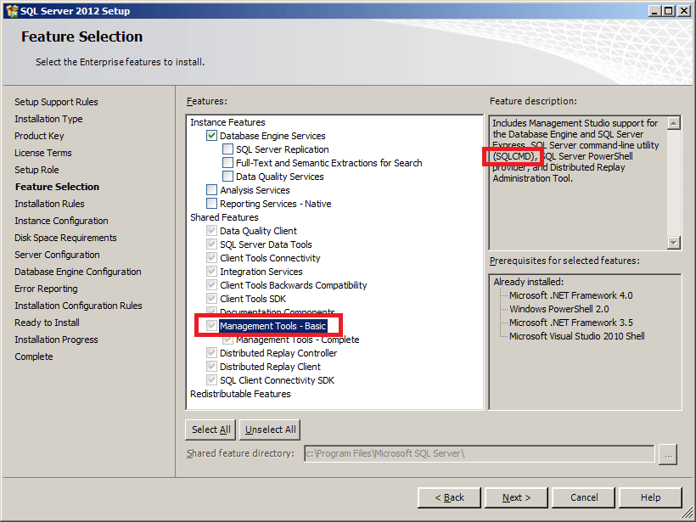Screen dimensions: 696x522
Task: Click Redistributable Features group label
Action: [240, 394]
